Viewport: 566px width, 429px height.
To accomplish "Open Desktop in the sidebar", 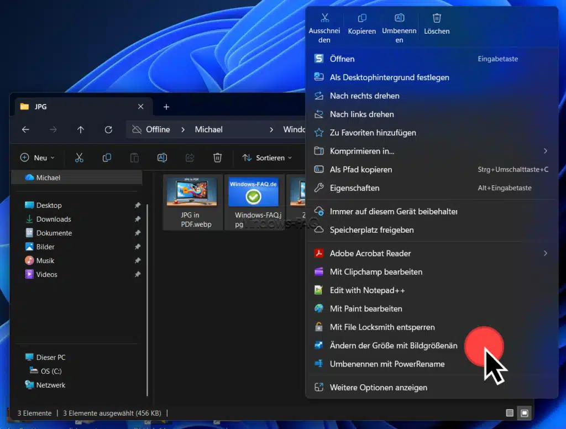I will [x=49, y=205].
